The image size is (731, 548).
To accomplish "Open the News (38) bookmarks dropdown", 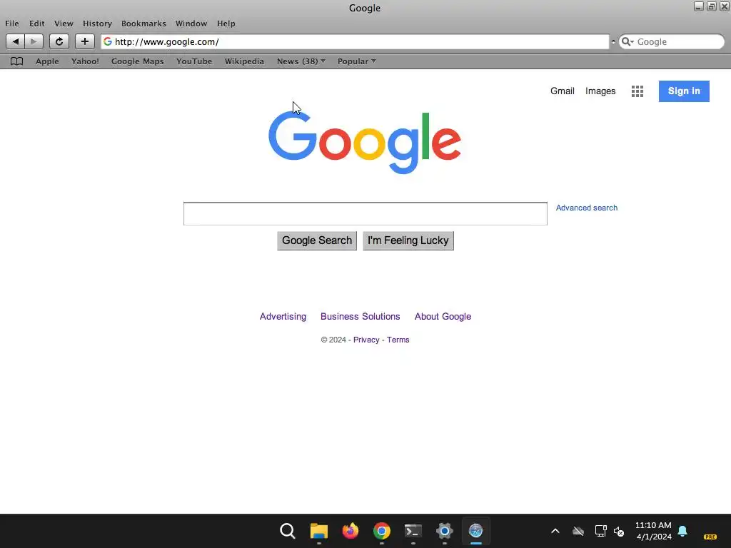I will [301, 61].
